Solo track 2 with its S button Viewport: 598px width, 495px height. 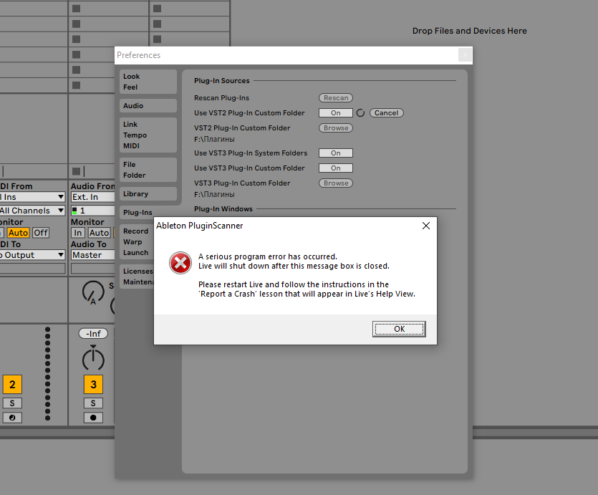coord(12,403)
